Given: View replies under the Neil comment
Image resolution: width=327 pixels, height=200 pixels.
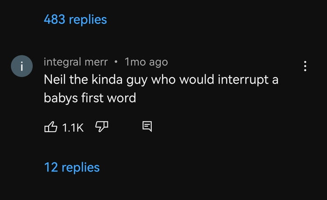Looking at the screenshot, I should click(72, 167).
